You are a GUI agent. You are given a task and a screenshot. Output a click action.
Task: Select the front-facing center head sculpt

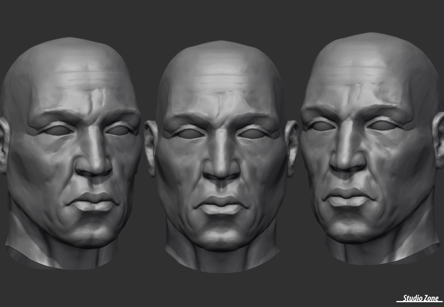point(221,156)
